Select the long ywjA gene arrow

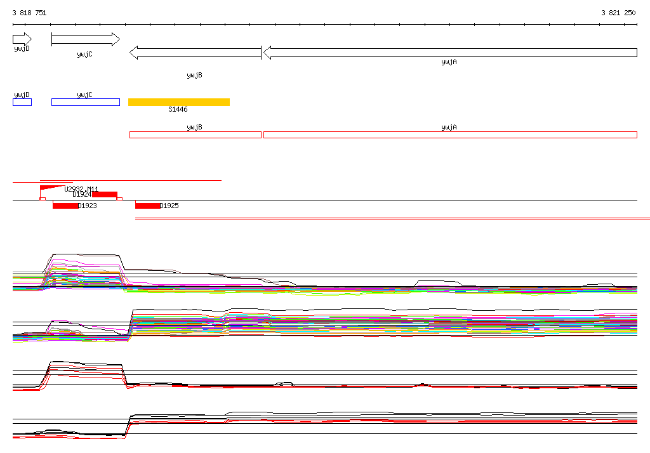449,52
